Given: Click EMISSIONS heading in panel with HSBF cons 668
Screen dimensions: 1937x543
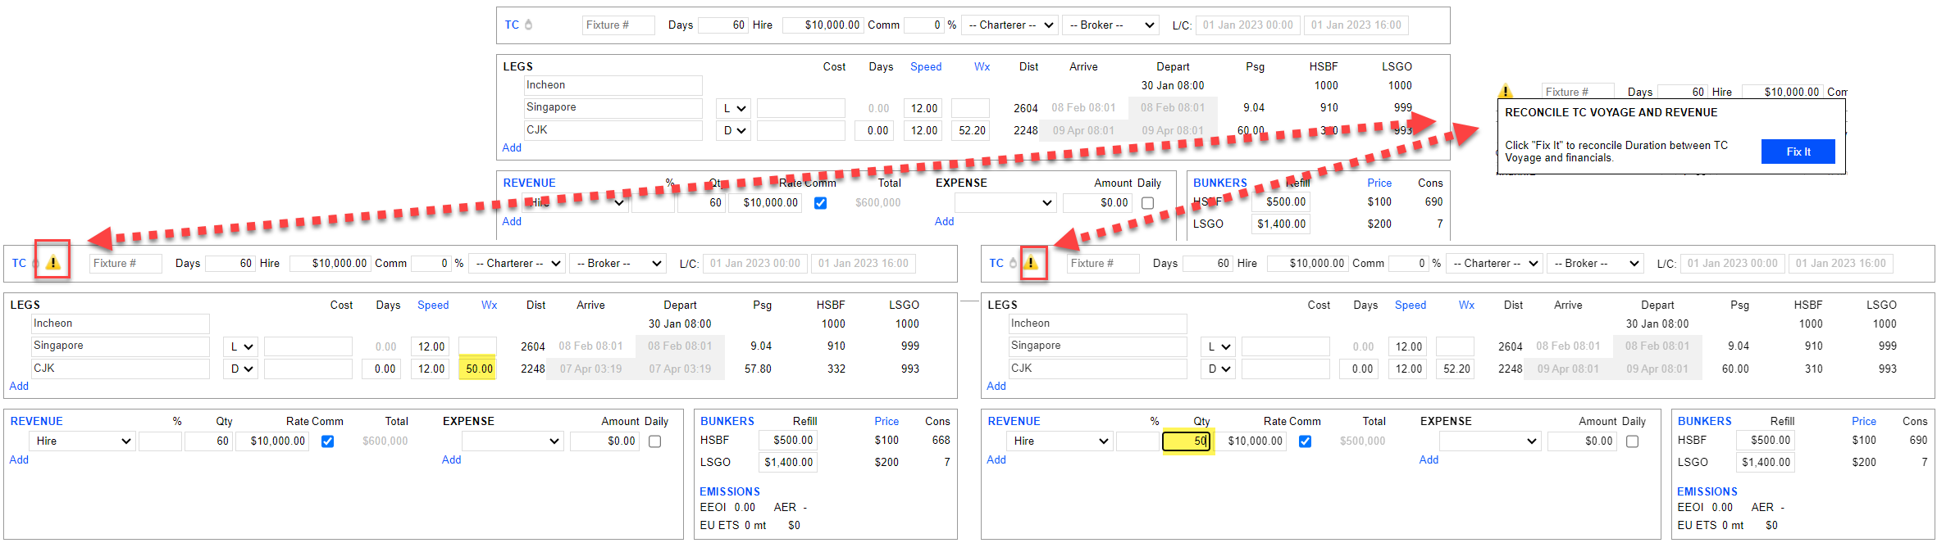Looking at the screenshot, I should (x=729, y=491).
